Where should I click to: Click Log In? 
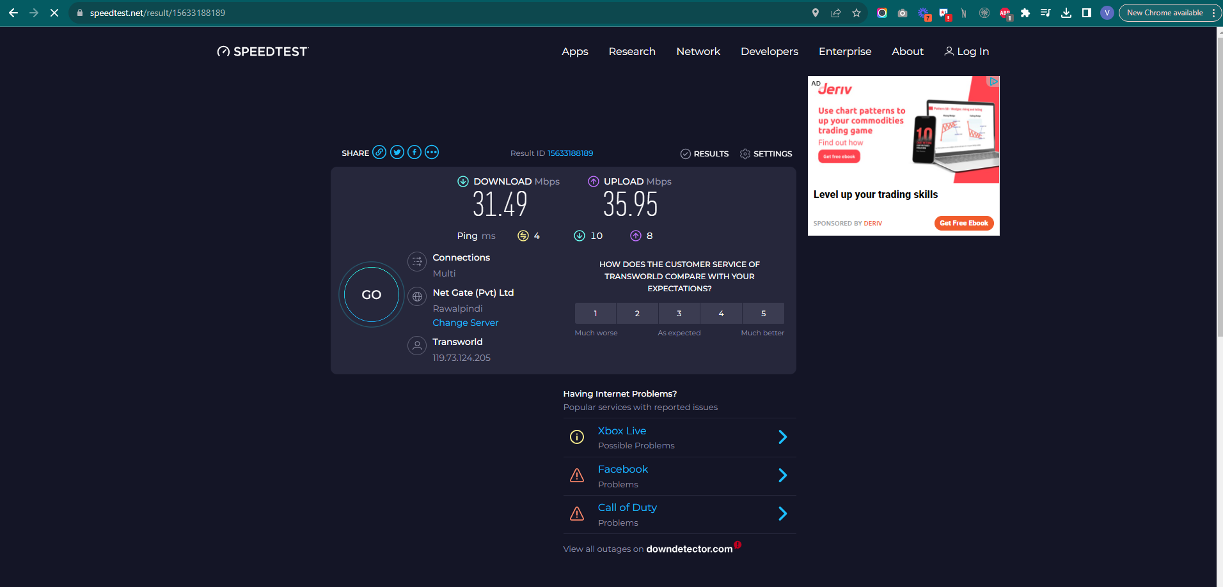coord(967,52)
